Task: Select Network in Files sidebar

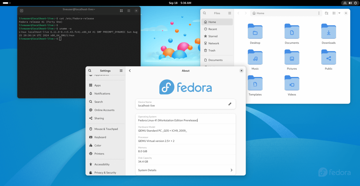Action: point(217,43)
